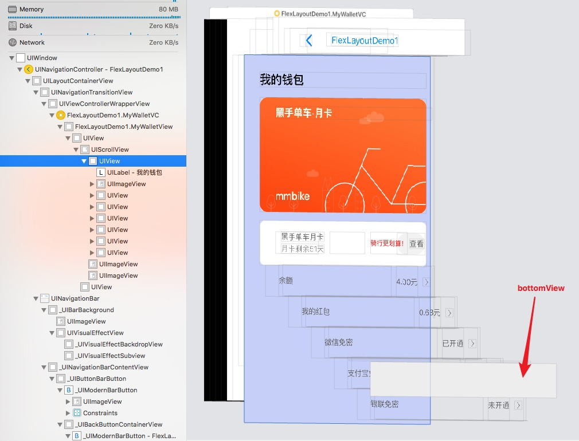Click the MyWalletVC title icon above canvas

point(276,14)
